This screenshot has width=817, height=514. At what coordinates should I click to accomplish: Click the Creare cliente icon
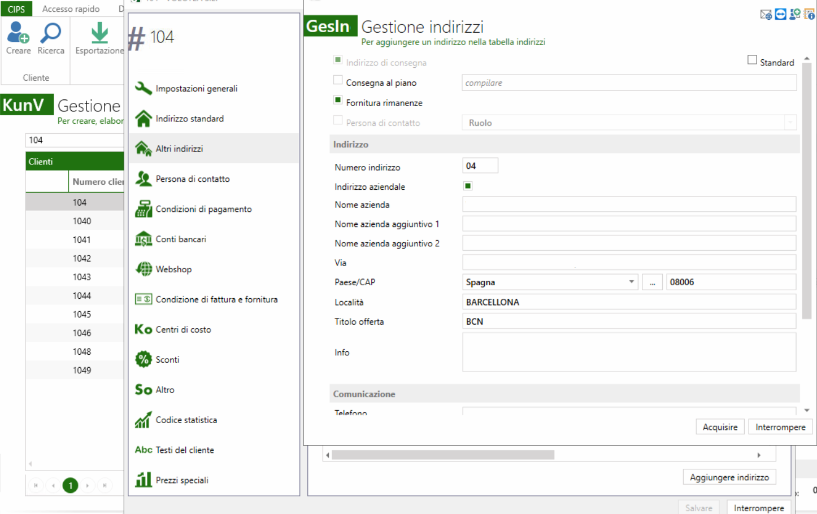click(18, 38)
